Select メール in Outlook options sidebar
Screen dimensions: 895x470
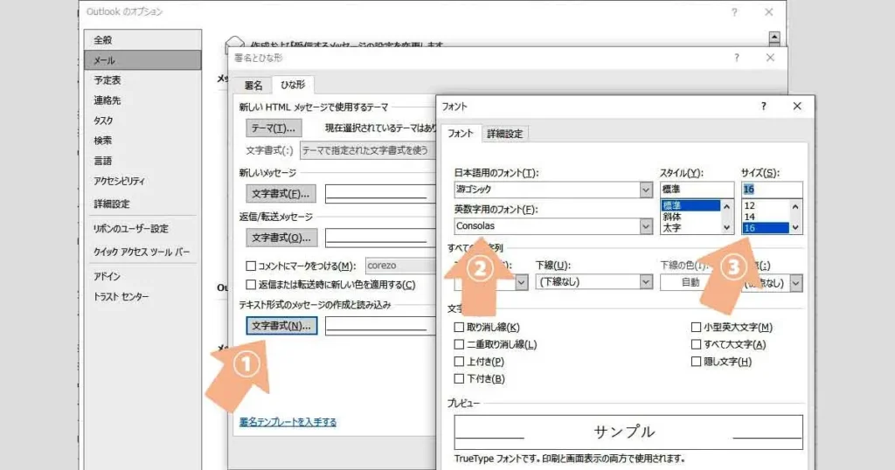pos(142,60)
